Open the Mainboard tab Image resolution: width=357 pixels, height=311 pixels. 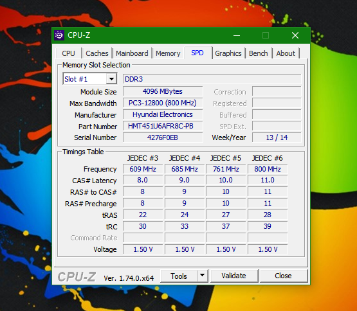point(132,53)
